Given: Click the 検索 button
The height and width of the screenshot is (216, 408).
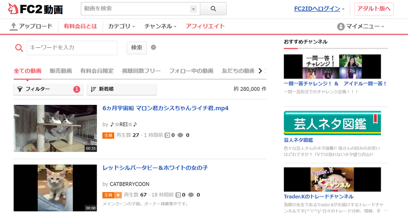Looking at the screenshot, I should click(136, 48).
